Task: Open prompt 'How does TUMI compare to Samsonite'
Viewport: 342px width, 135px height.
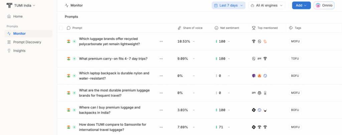Action: [113, 127]
